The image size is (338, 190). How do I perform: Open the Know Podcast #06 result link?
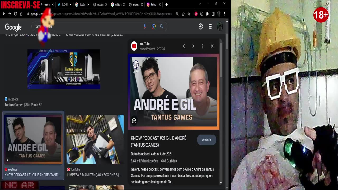coord(94,35)
